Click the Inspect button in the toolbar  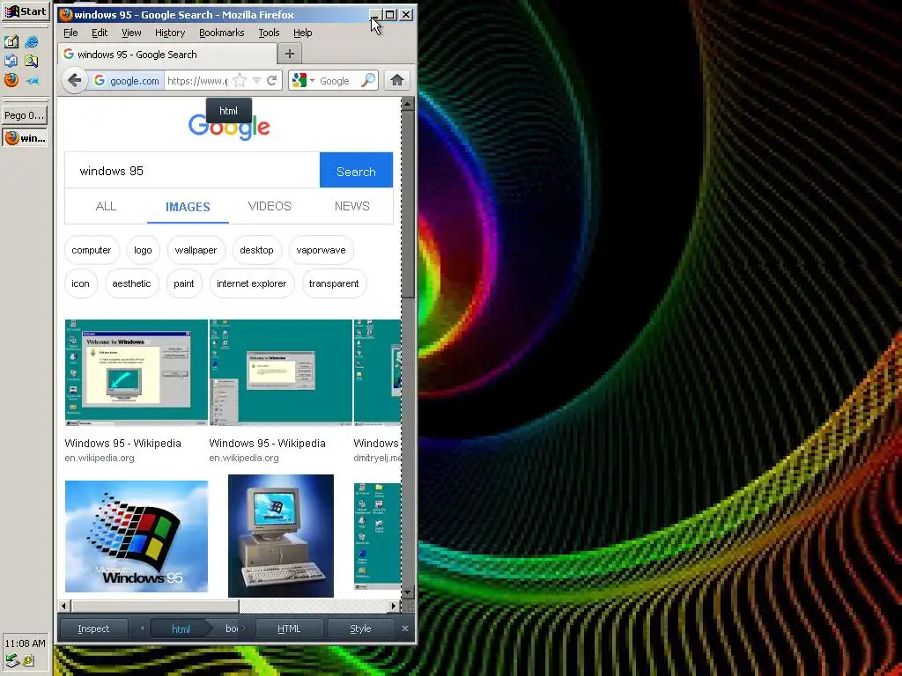[x=93, y=628]
